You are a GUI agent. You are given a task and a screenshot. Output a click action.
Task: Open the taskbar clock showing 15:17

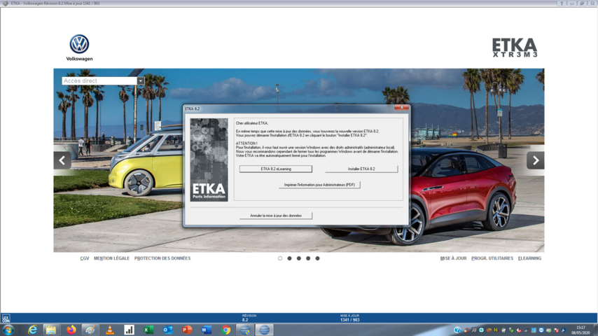pyautogui.click(x=580, y=330)
